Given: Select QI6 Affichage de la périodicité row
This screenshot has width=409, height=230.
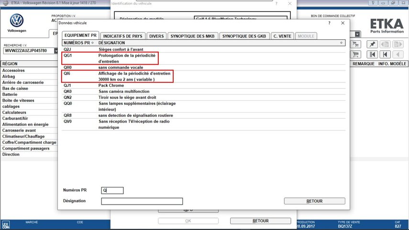Looking at the screenshot, I should tap(204, 76).
